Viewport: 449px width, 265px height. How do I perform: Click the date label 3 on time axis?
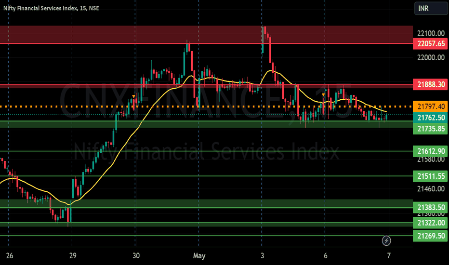[x=262, y=255]
